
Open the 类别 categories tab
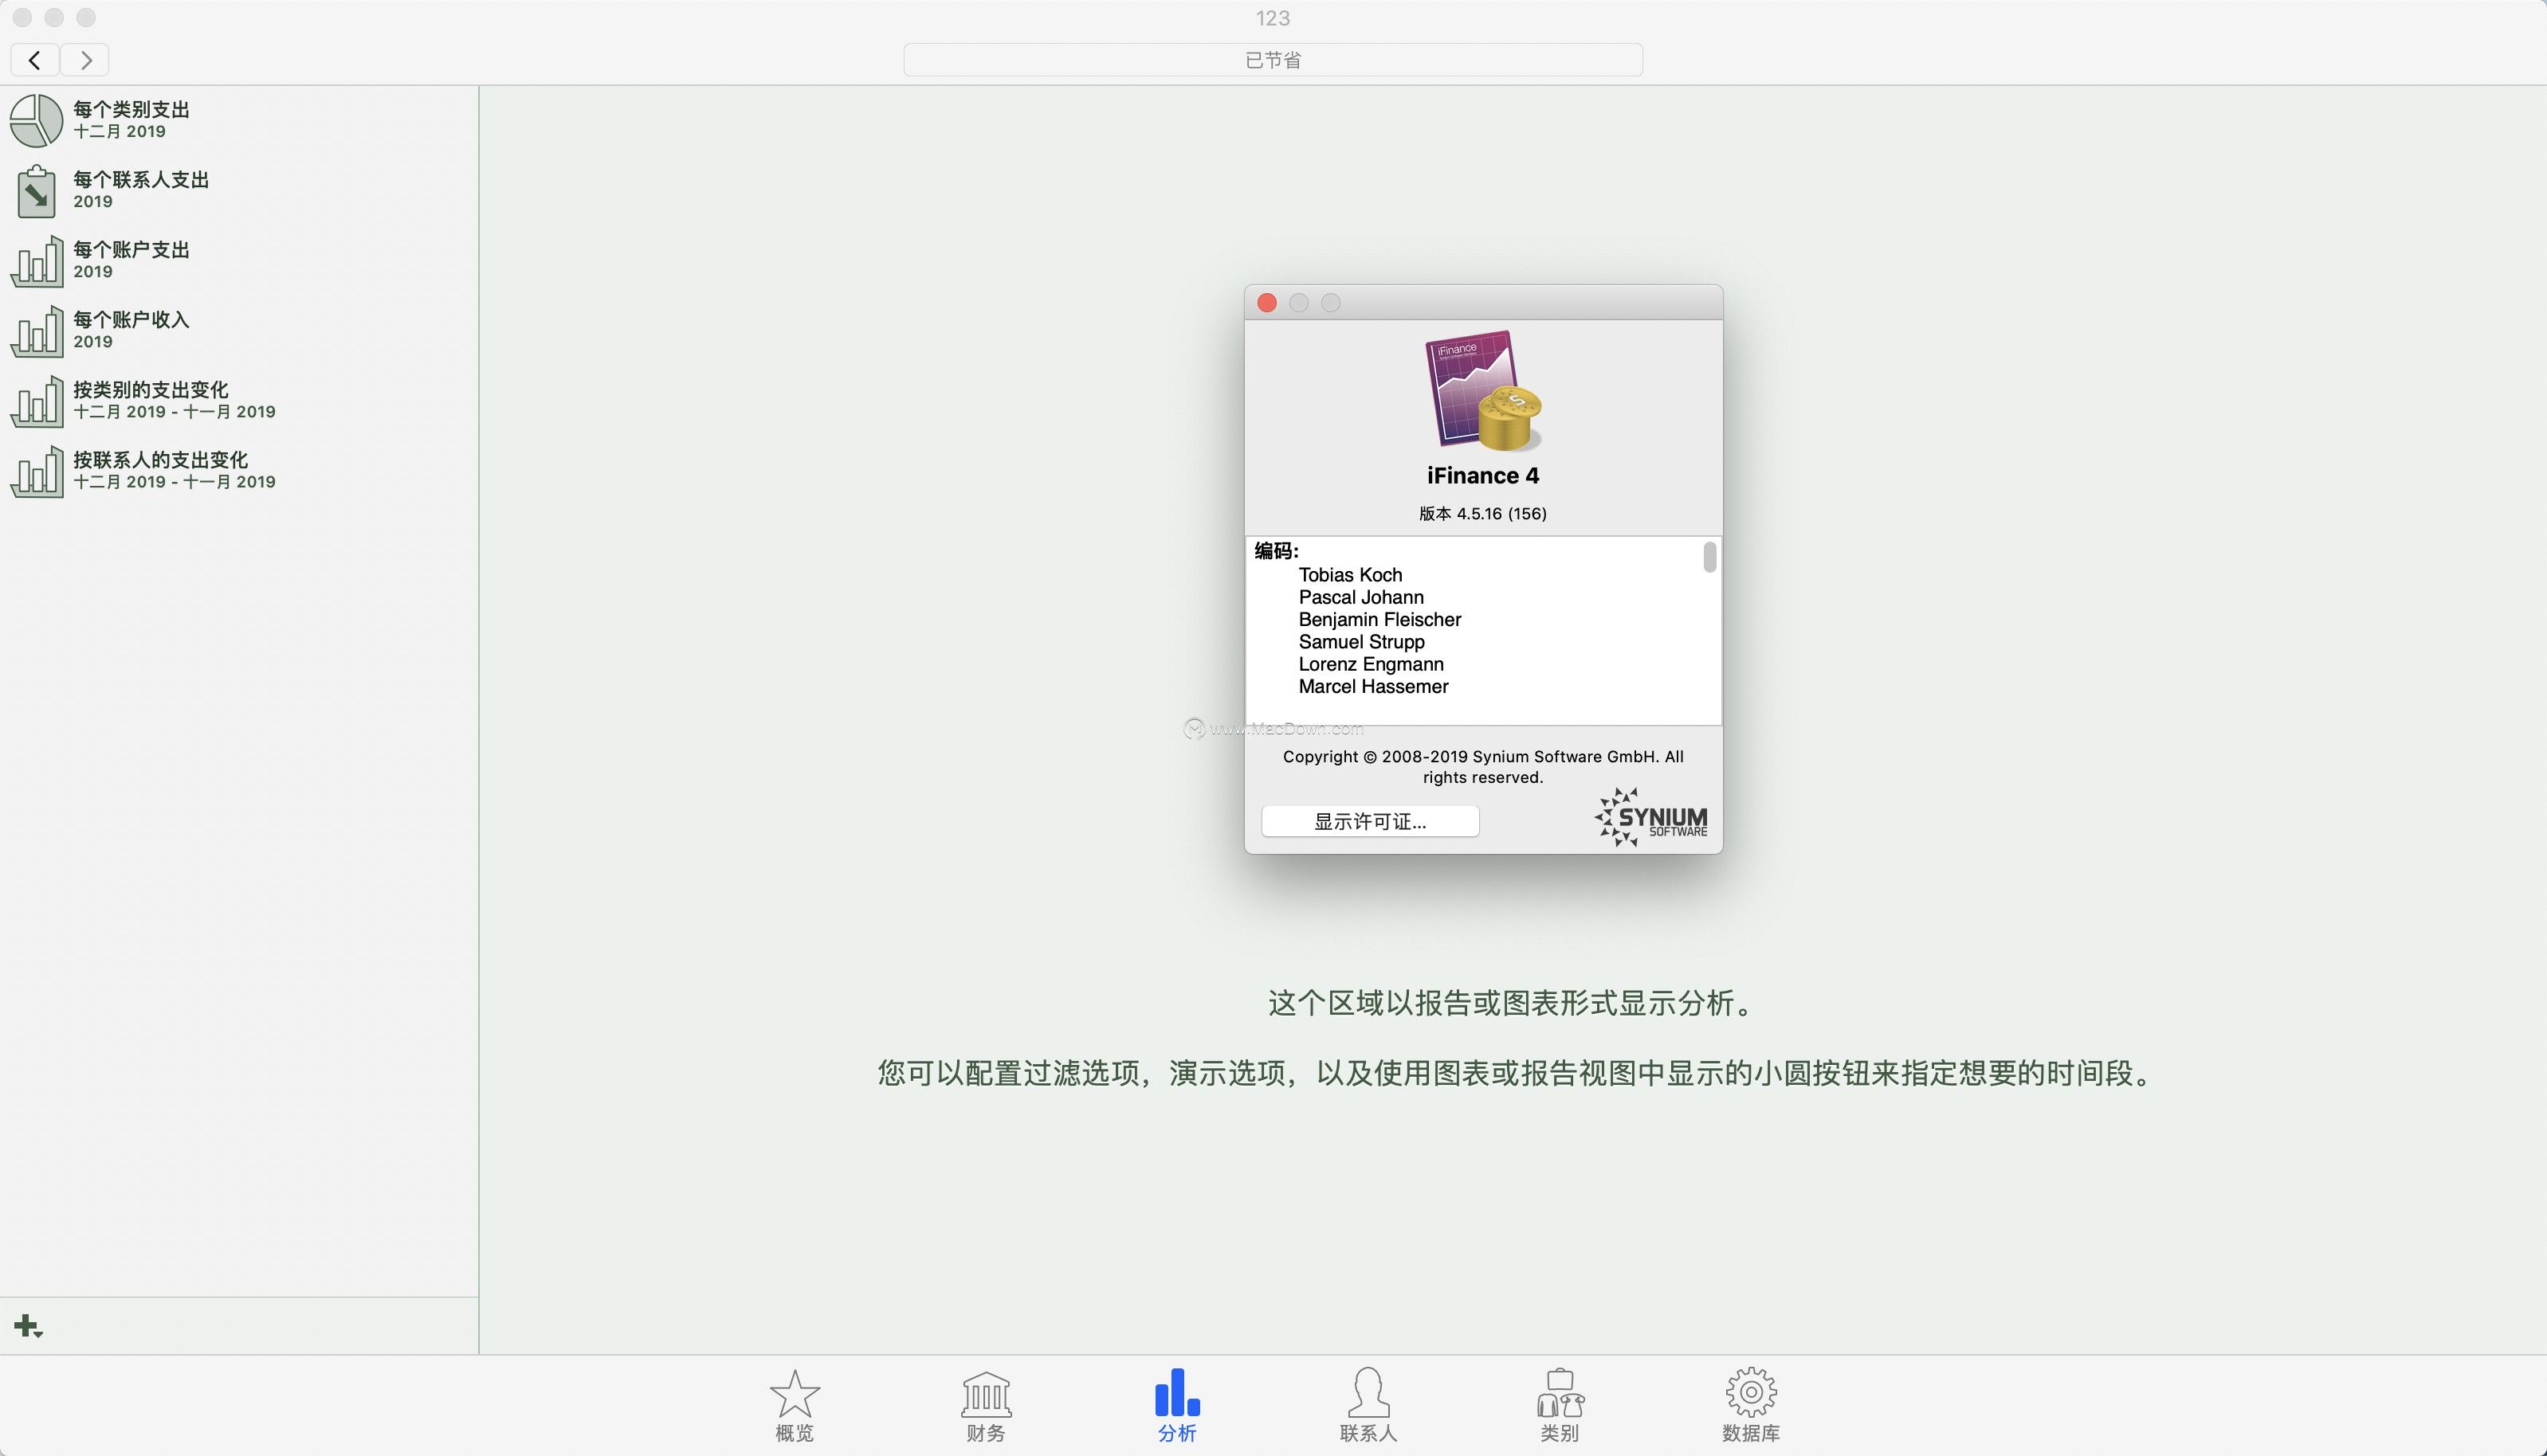[1559, 1405]
